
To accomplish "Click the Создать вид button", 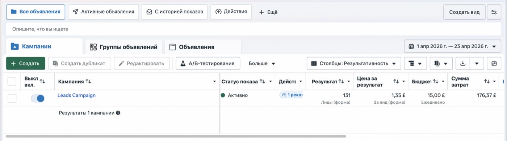I will (464, 12).
